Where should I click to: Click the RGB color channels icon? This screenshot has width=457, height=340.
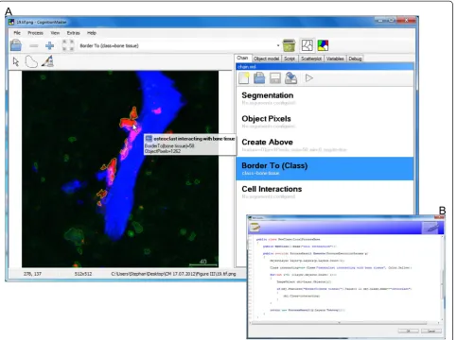tap(323, 45)
